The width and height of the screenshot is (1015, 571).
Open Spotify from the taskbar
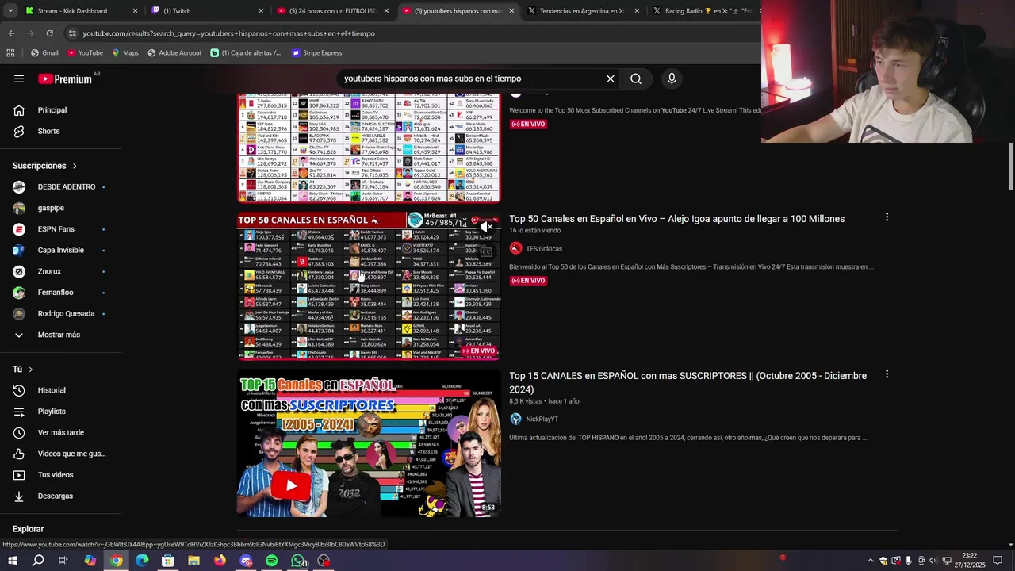pyautogui.click(x=271, y=561)
